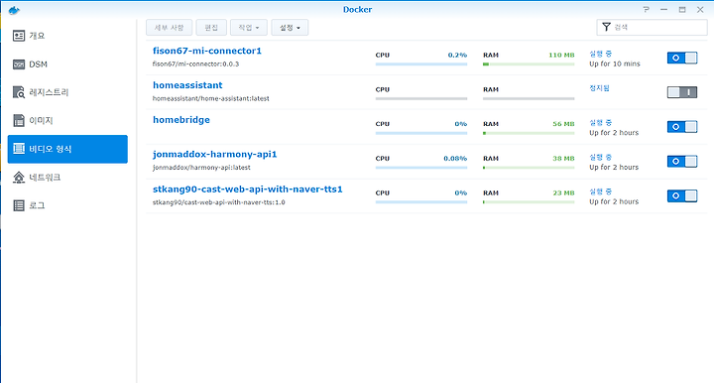Toggle the homebridge container switch
The height and width of the screenshot is (383, 714).
[682, 127]
